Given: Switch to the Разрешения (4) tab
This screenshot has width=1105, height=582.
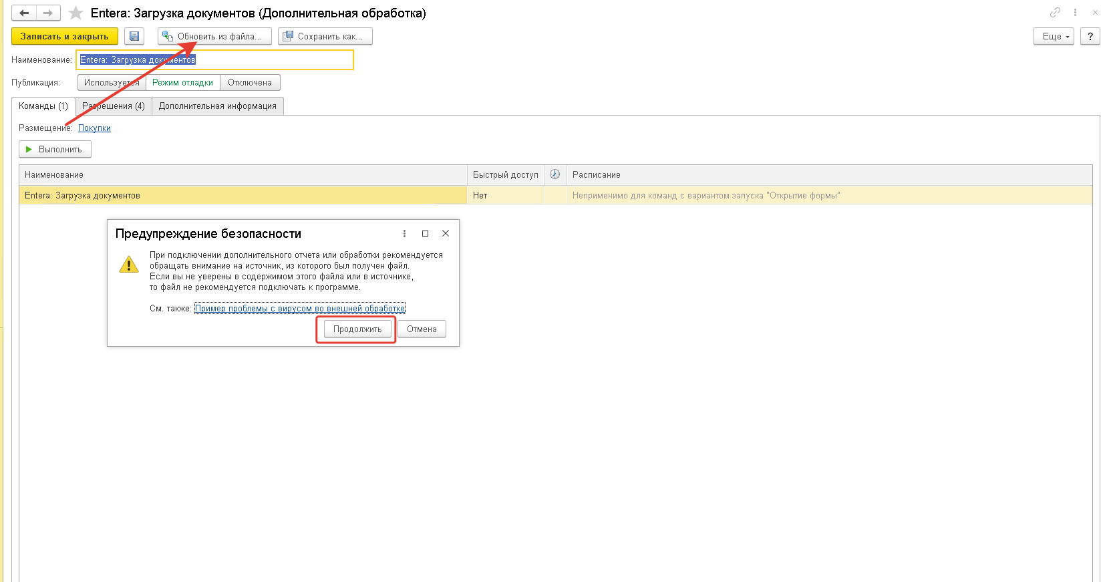Looking at the screenshot, I should click(x=114, y=106).
